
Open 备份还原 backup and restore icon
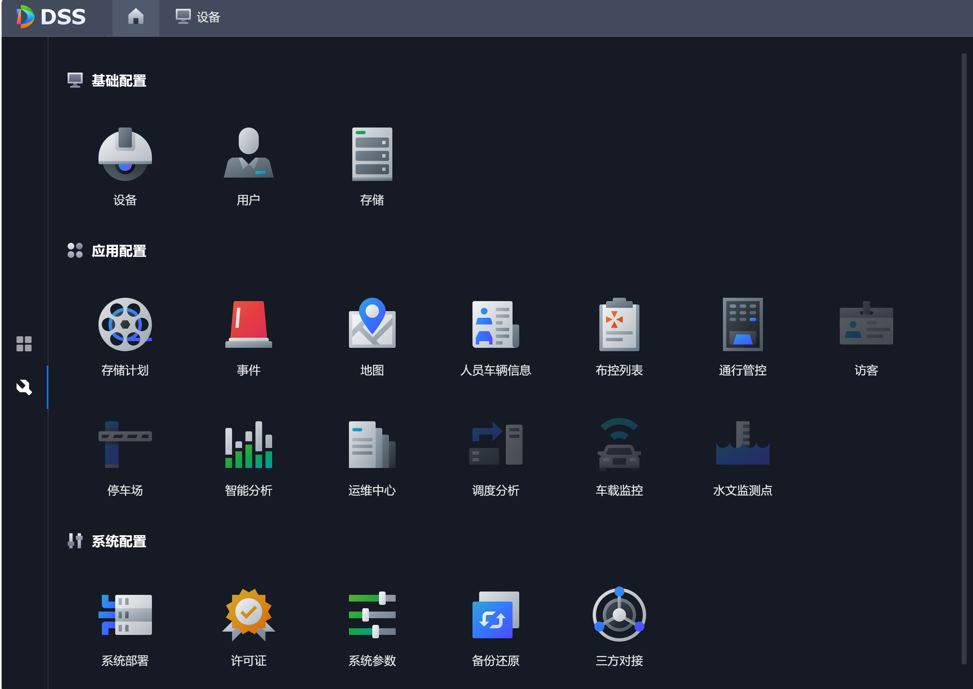[x=496, y=615]
